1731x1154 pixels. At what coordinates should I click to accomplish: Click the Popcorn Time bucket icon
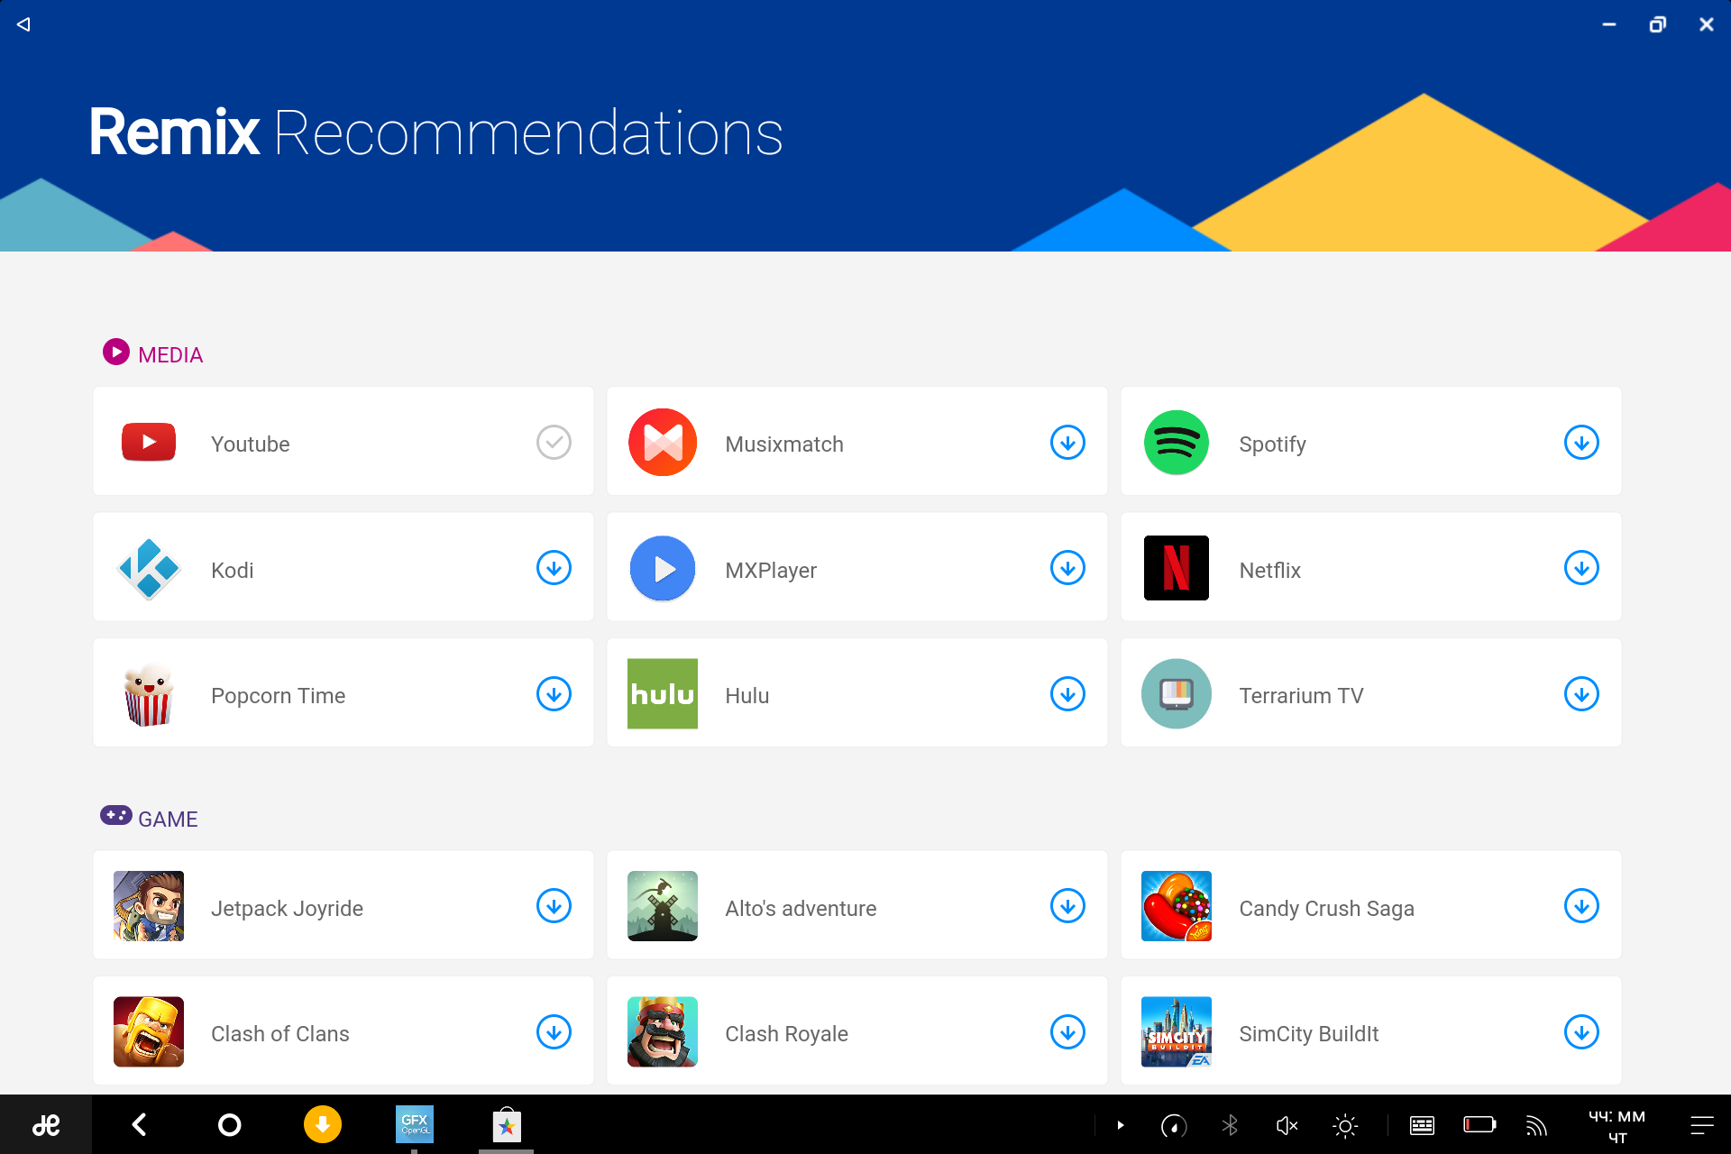pyautogui.click(x=149, y=694)
